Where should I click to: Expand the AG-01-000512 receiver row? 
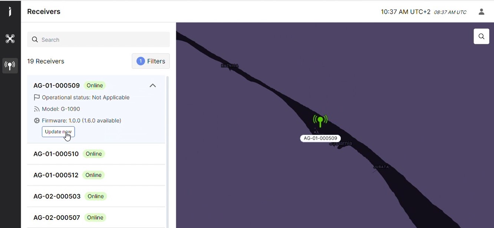pos(96,175)
